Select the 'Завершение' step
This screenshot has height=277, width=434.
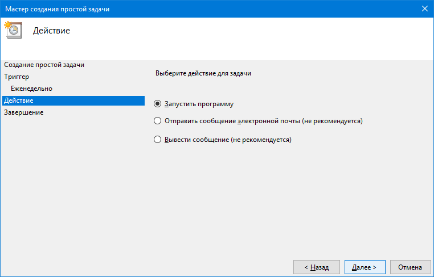point(24,112)
